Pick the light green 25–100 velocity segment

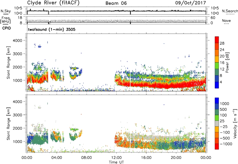(217, 118)
